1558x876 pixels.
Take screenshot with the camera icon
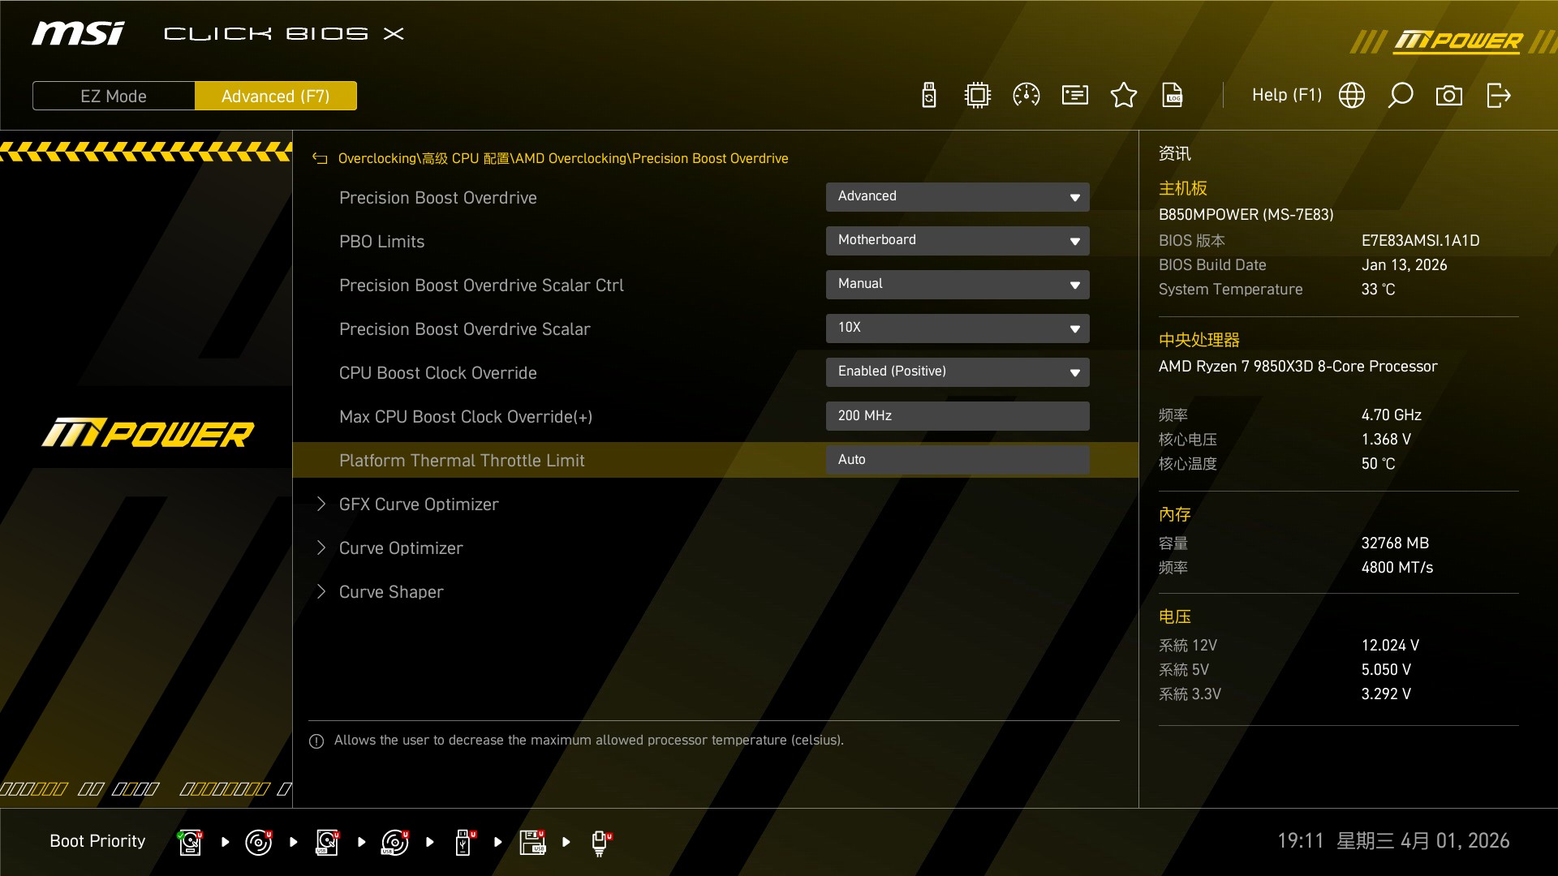click(x=1449, y=96)
